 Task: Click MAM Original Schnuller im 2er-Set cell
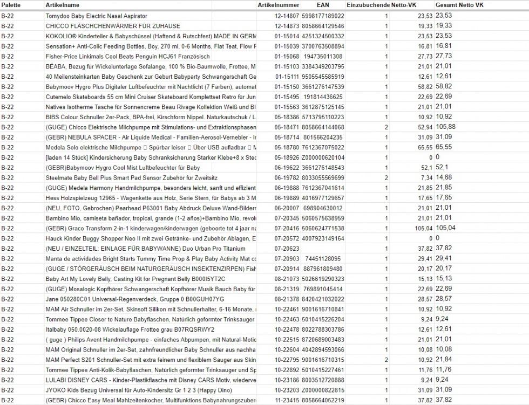click(x=151, y=349)
